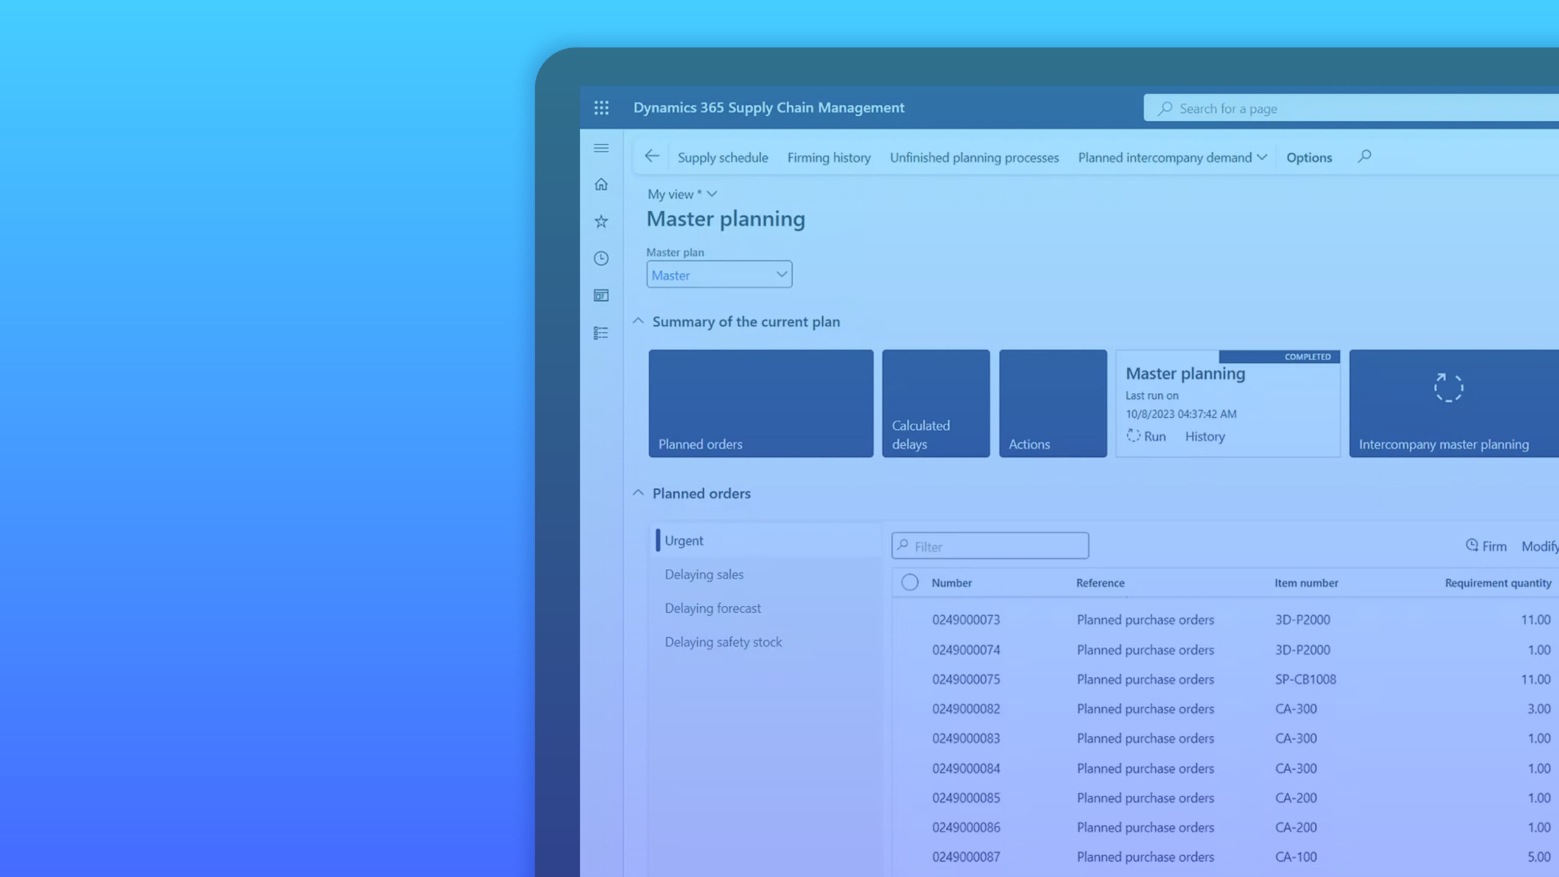Open Planned intercompany demand menu
This screenshot has width=1559, height=877.
[x=1172, y=158]
